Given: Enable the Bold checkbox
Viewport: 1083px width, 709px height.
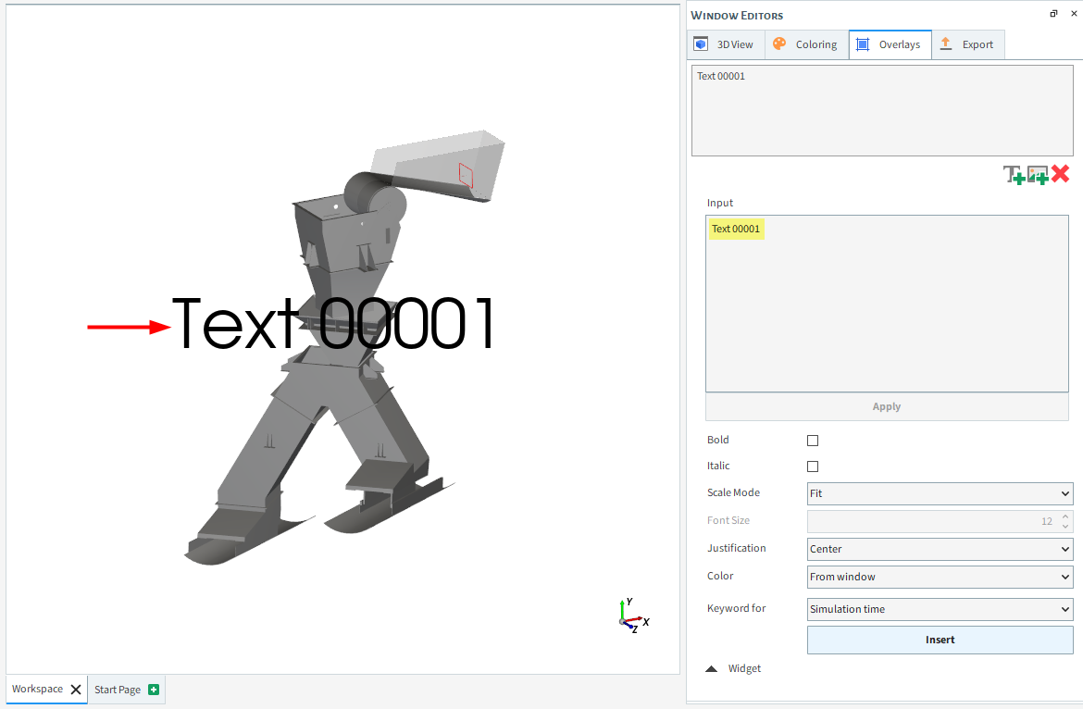Looking at the screenshot, I should click(x=813, y=441).
